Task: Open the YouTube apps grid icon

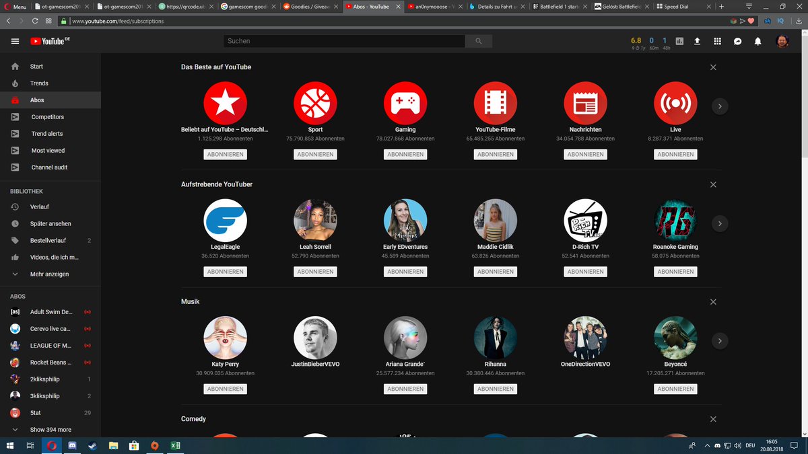Action: (x=718, y=41)
